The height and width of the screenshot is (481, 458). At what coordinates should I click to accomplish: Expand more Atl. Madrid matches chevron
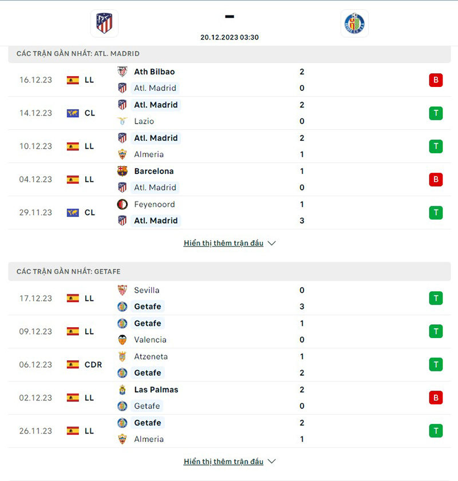point(272,243)
